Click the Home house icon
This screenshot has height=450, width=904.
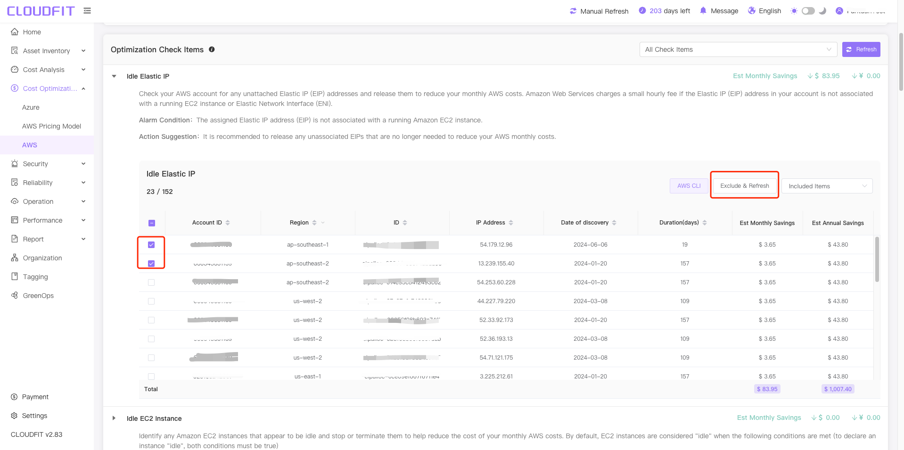(x=15, y=32)
